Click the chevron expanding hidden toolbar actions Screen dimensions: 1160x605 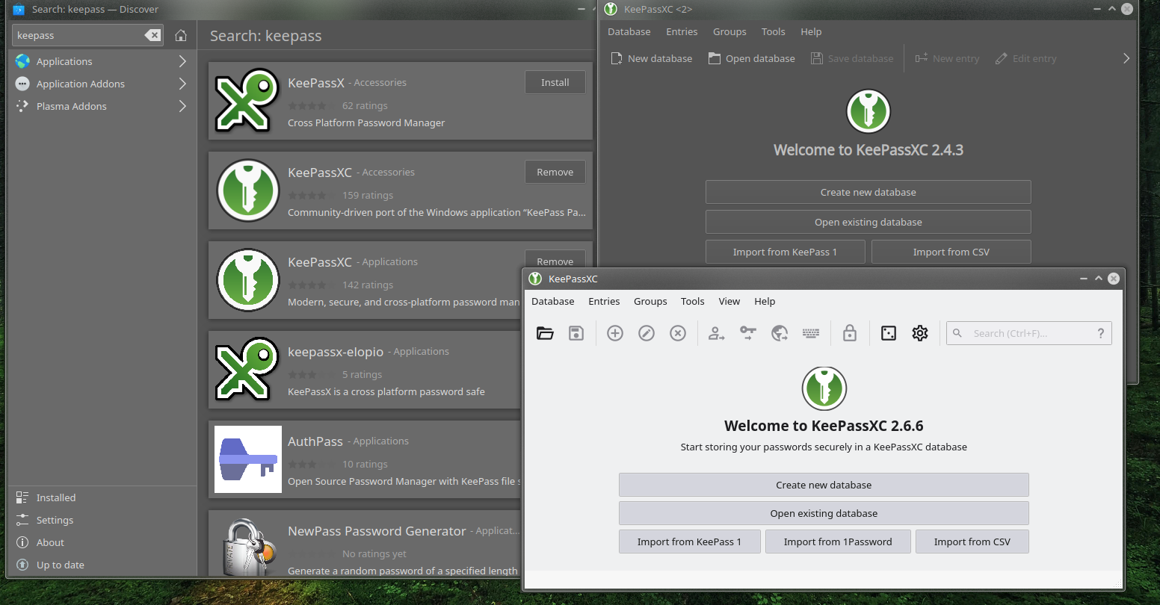coord(1126,58)
